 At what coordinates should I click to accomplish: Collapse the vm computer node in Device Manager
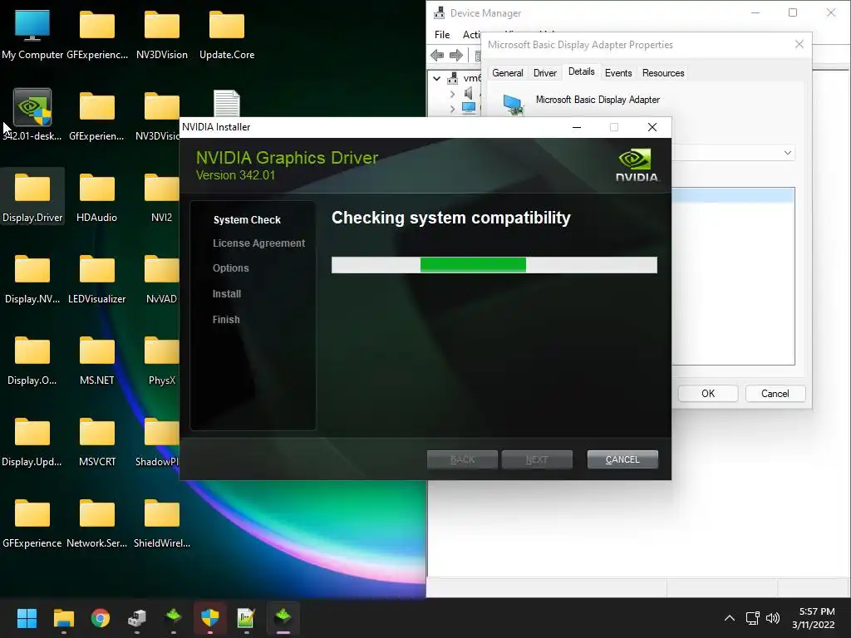point(436,78)
